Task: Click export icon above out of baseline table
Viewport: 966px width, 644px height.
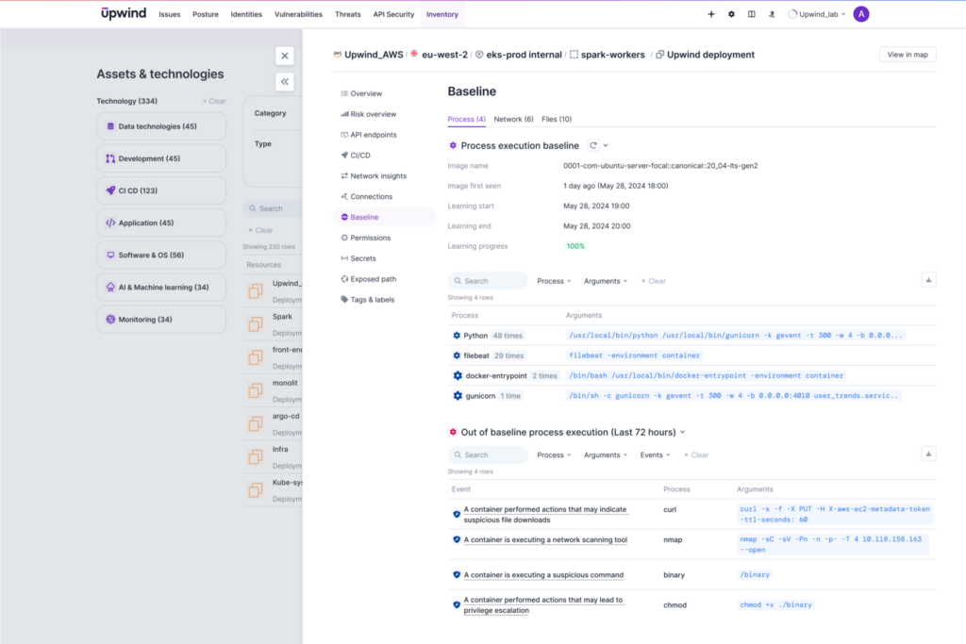Action: (928, 454)
